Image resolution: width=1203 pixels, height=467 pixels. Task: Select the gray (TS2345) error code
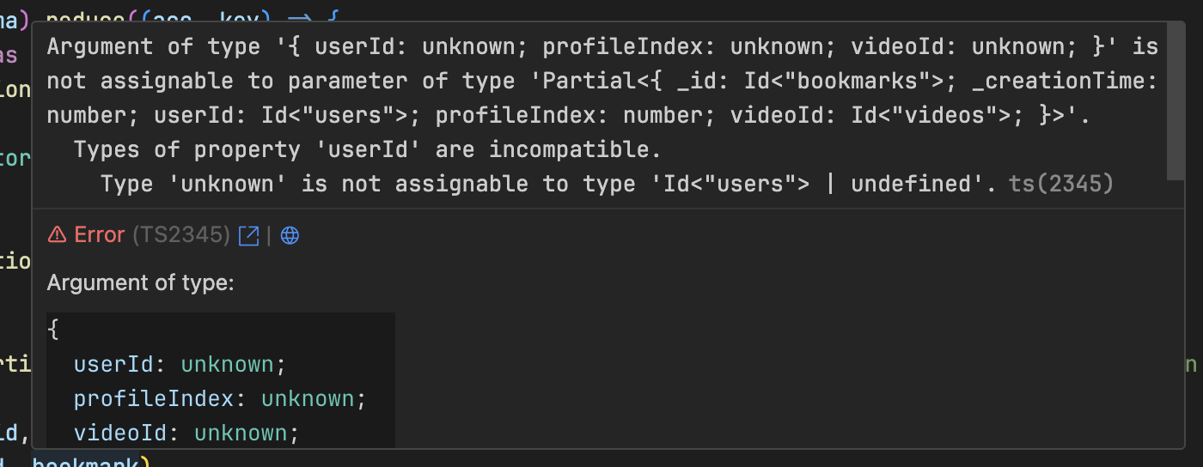[181, 235]
